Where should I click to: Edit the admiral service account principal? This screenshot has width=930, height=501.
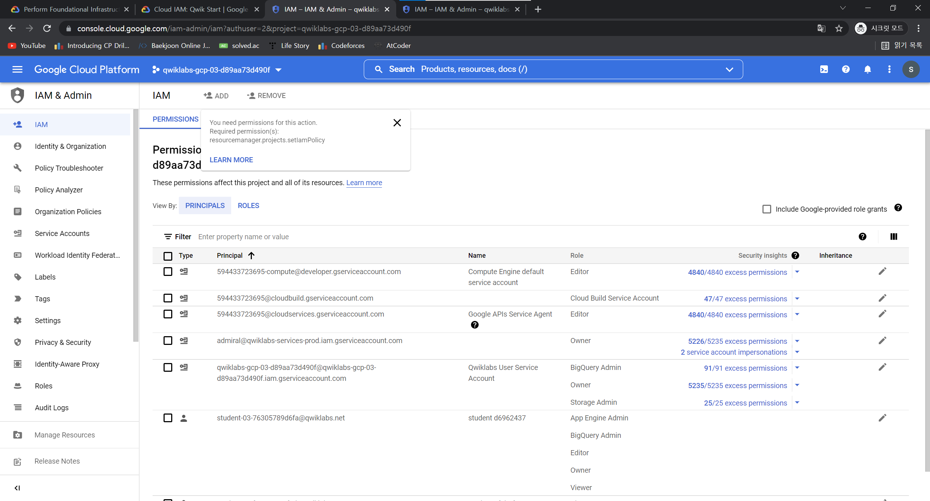pyautogui.click(x=882, y=341)
